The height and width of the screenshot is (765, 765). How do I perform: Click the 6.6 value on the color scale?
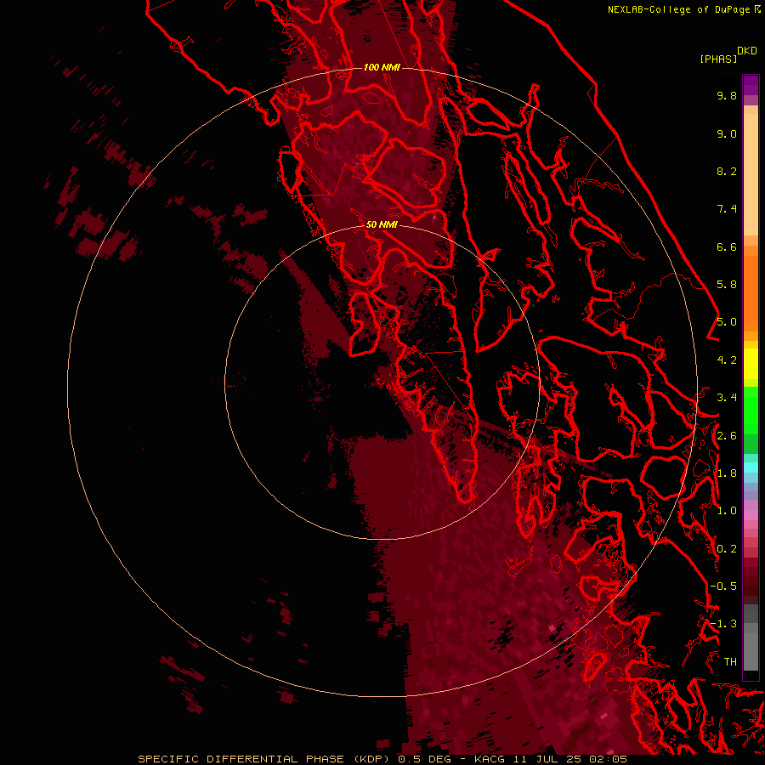tap(727, 246)
